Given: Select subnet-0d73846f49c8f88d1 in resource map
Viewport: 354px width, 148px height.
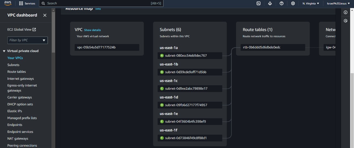Looking at the screenshot, I should coord(190,138).
